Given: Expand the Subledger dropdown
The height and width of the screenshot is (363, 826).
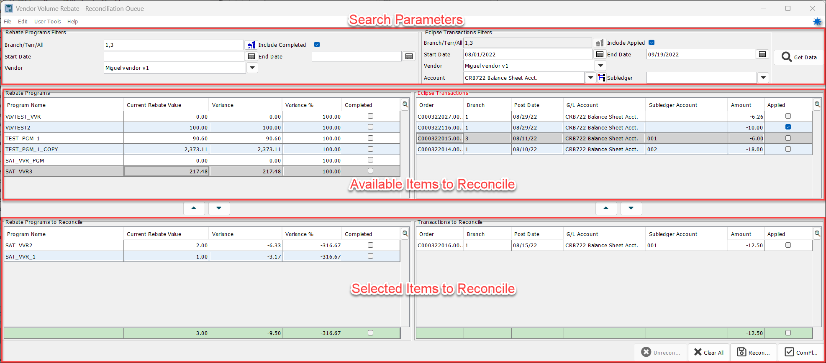Looking at the screenshot, I should pyautogui.click(x=763, y=78).
